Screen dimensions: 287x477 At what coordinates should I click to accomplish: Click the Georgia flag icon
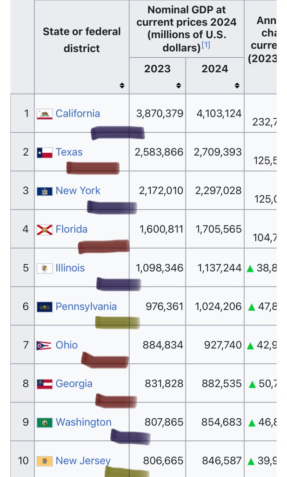(x=45, y=384)
